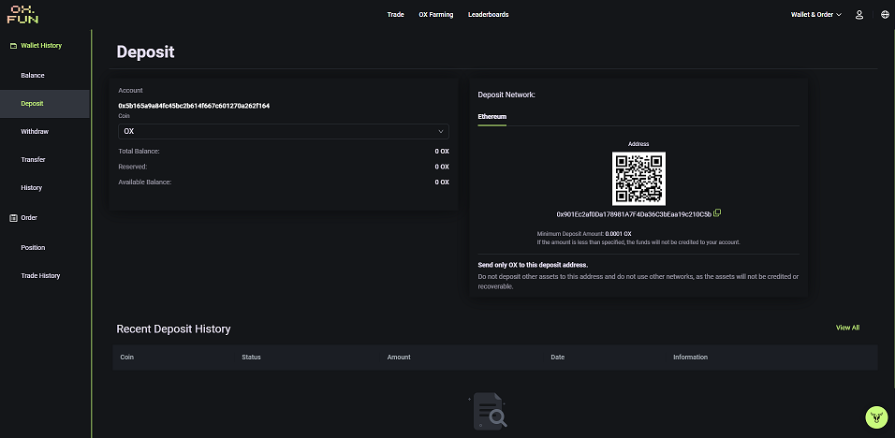Copy the deposit address via copy icon

(717, 213)
